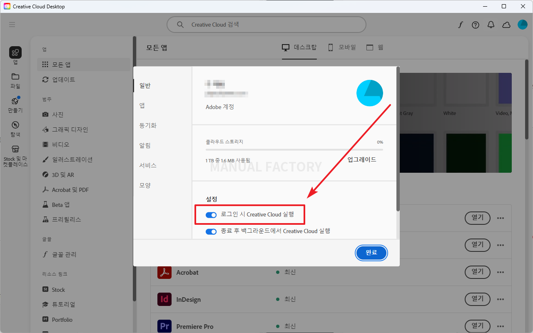Select 동기화 in the preferences dialog
The image size is (533, 333).
[148, 126]
